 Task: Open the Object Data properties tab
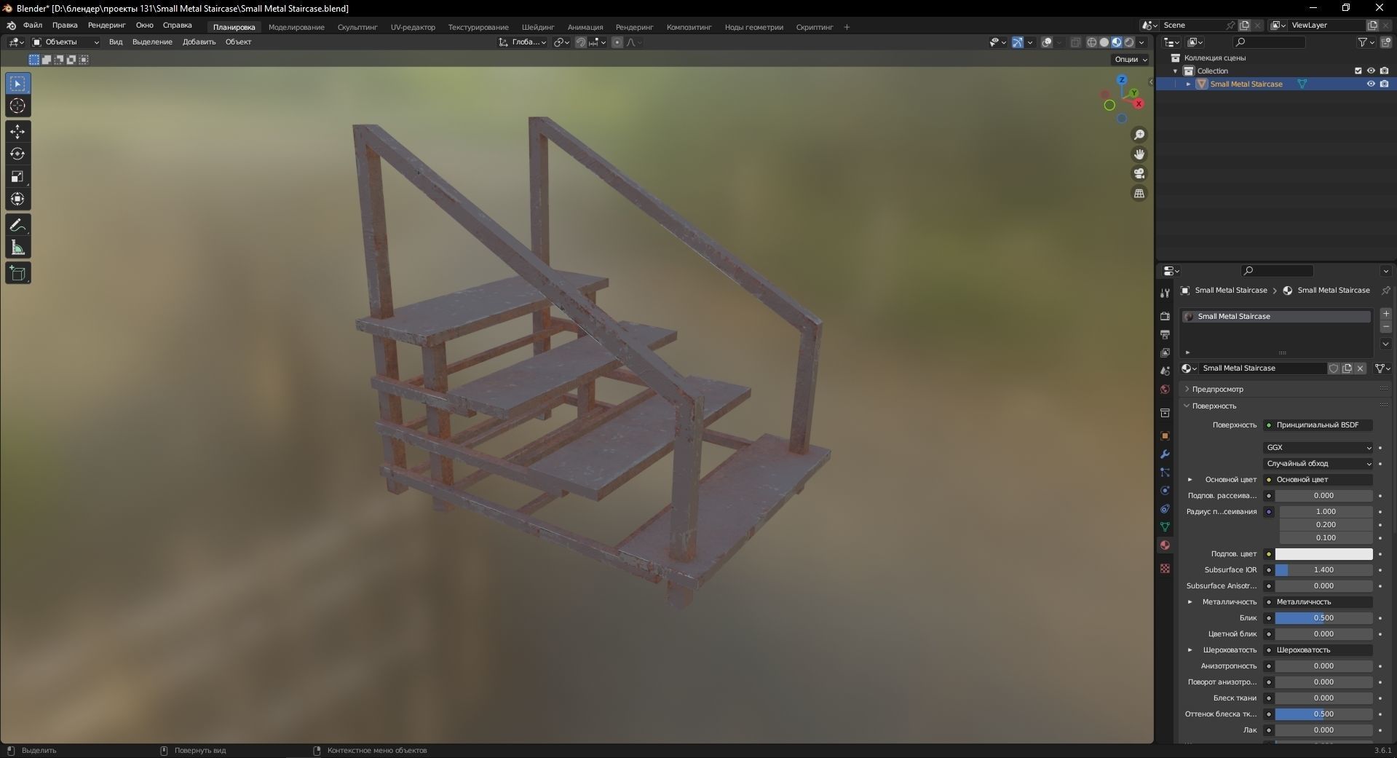point(1165,526)
